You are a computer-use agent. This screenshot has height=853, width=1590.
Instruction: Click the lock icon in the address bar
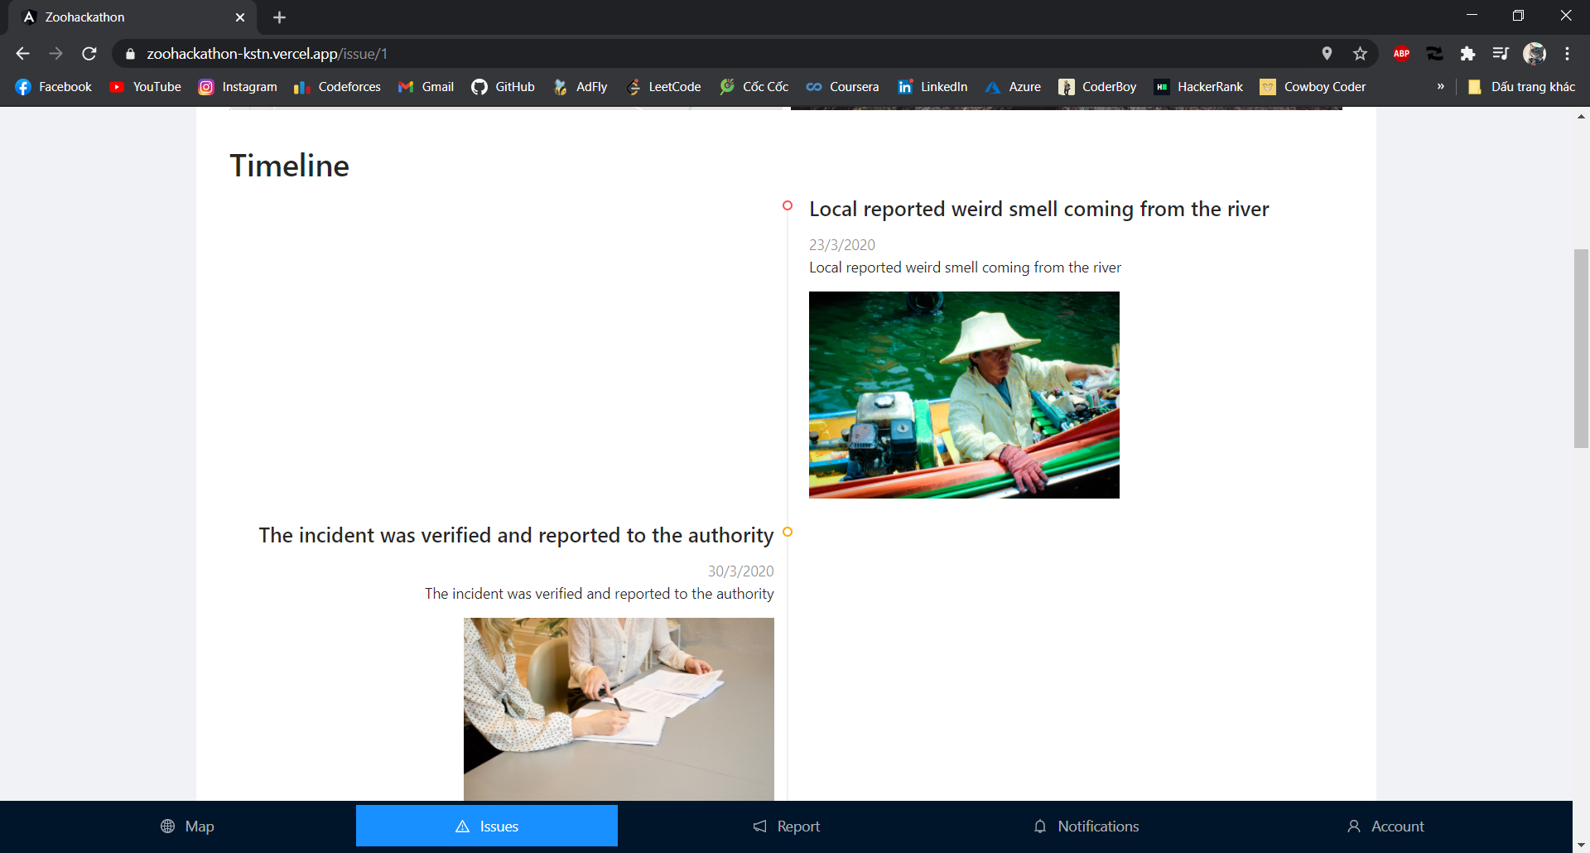tap(130, 54)
